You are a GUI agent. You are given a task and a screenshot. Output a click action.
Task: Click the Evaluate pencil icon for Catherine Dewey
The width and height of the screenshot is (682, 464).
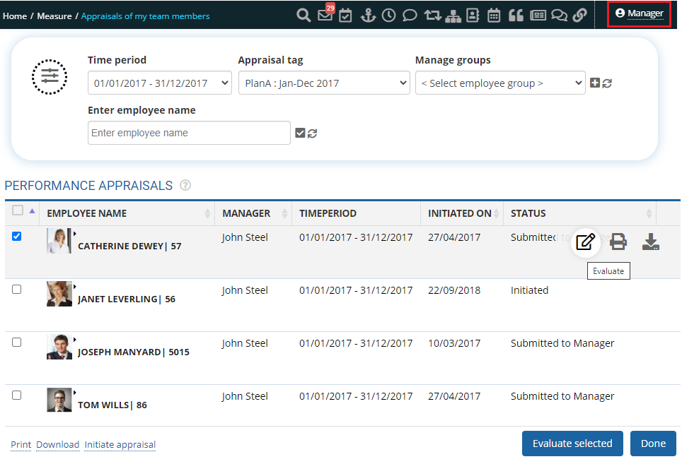(x=585, y=242)
